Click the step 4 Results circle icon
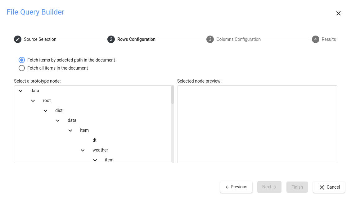The height and width of the screenshot is (201, 351). 316,39
